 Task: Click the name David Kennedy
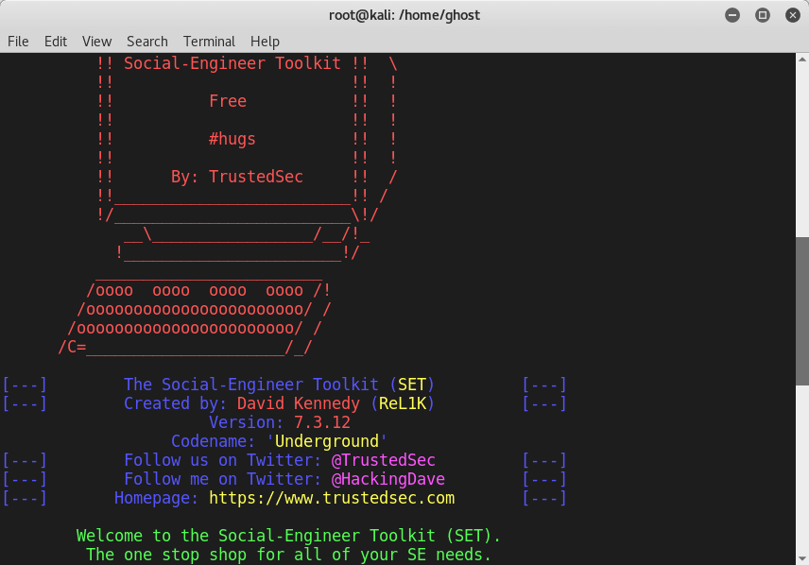pos(299,403)
